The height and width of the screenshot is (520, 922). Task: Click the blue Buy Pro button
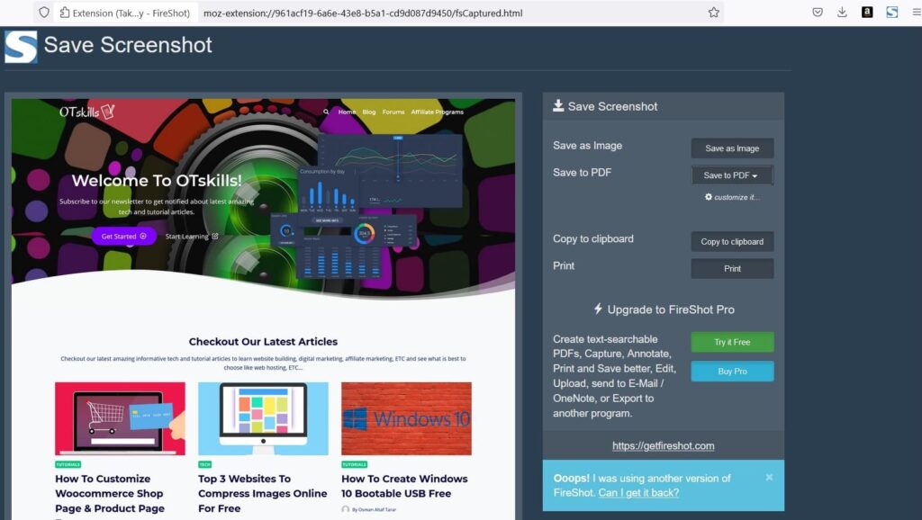[x=732, y=372]
